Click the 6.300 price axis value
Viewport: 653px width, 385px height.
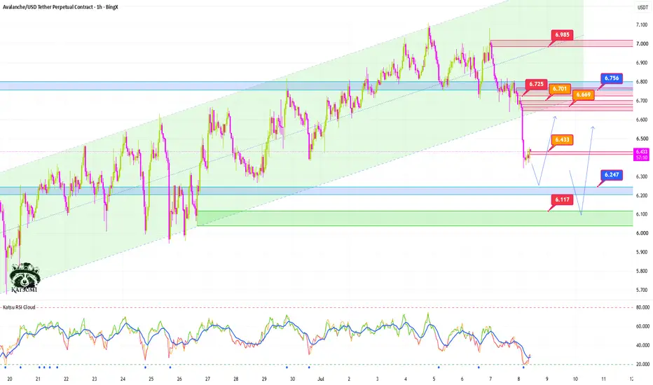(642, 176)
